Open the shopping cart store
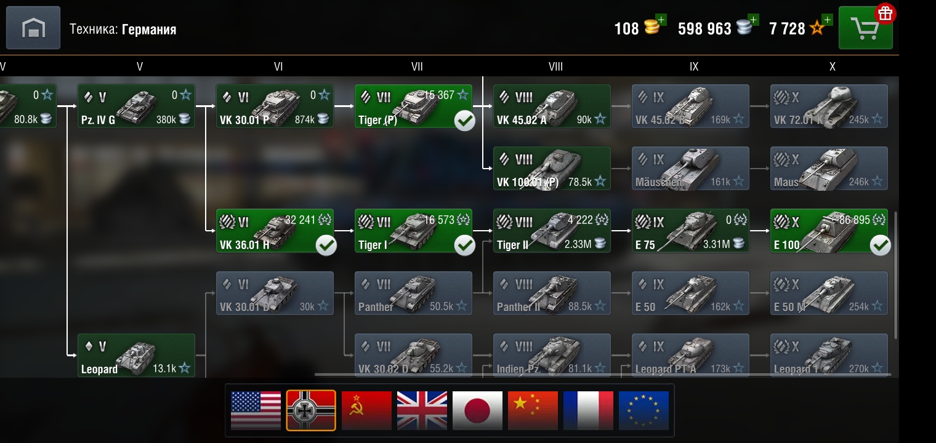 [866, 28]
